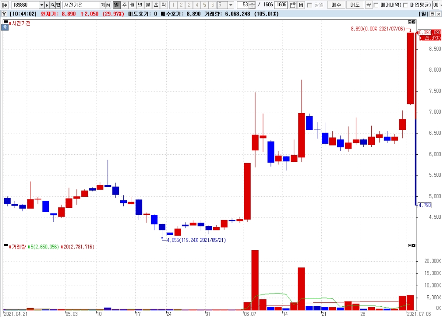Open the stock code 189860 dropdown
442x317 pixels.
[x=42, y=5]
